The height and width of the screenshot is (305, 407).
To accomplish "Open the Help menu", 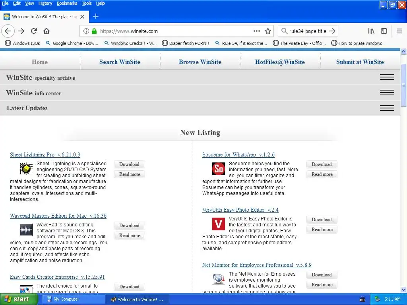I will pyautogui.click(x=100, y=3).
